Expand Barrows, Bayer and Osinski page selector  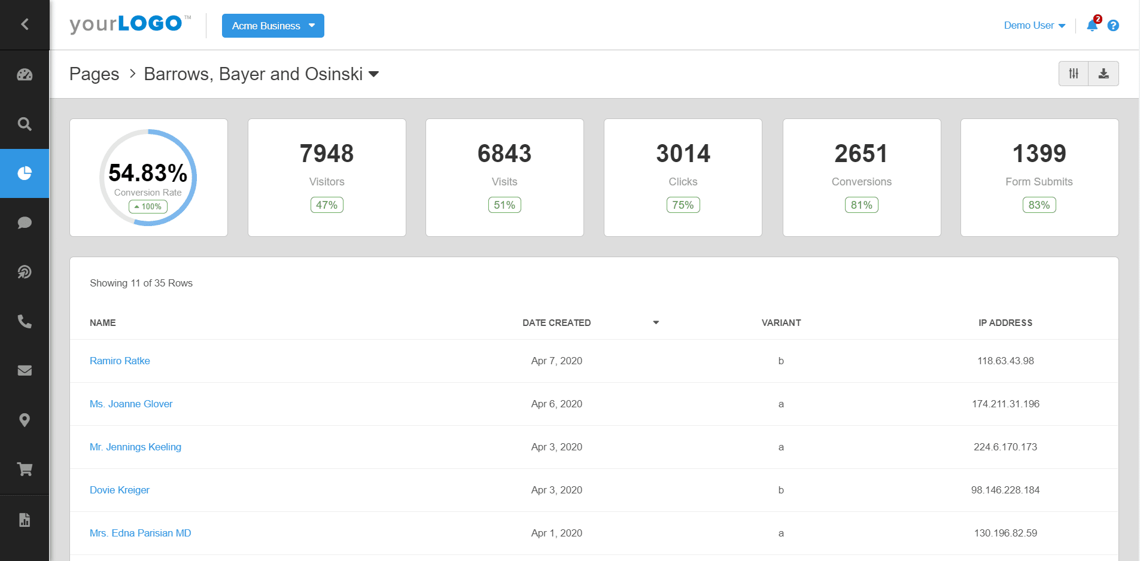(262, 74)
